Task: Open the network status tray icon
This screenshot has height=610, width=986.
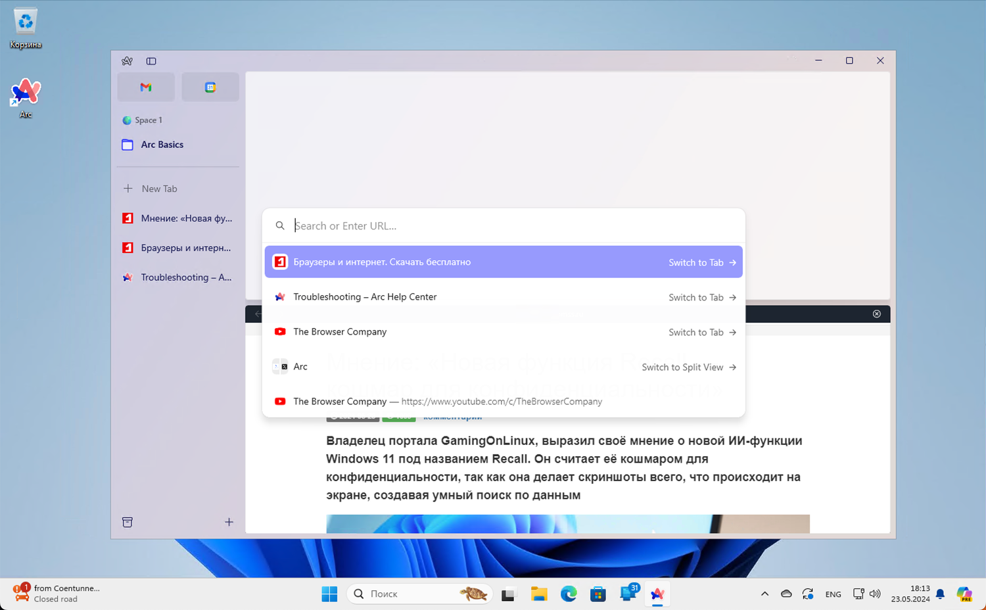Action: click(858, 594)
